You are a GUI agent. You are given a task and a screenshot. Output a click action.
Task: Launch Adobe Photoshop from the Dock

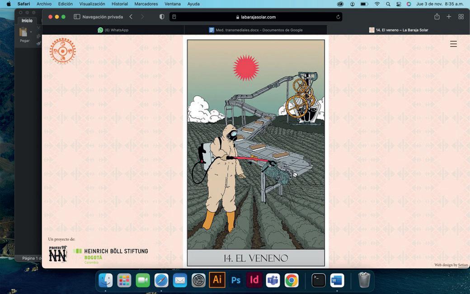tap(235, 280)
